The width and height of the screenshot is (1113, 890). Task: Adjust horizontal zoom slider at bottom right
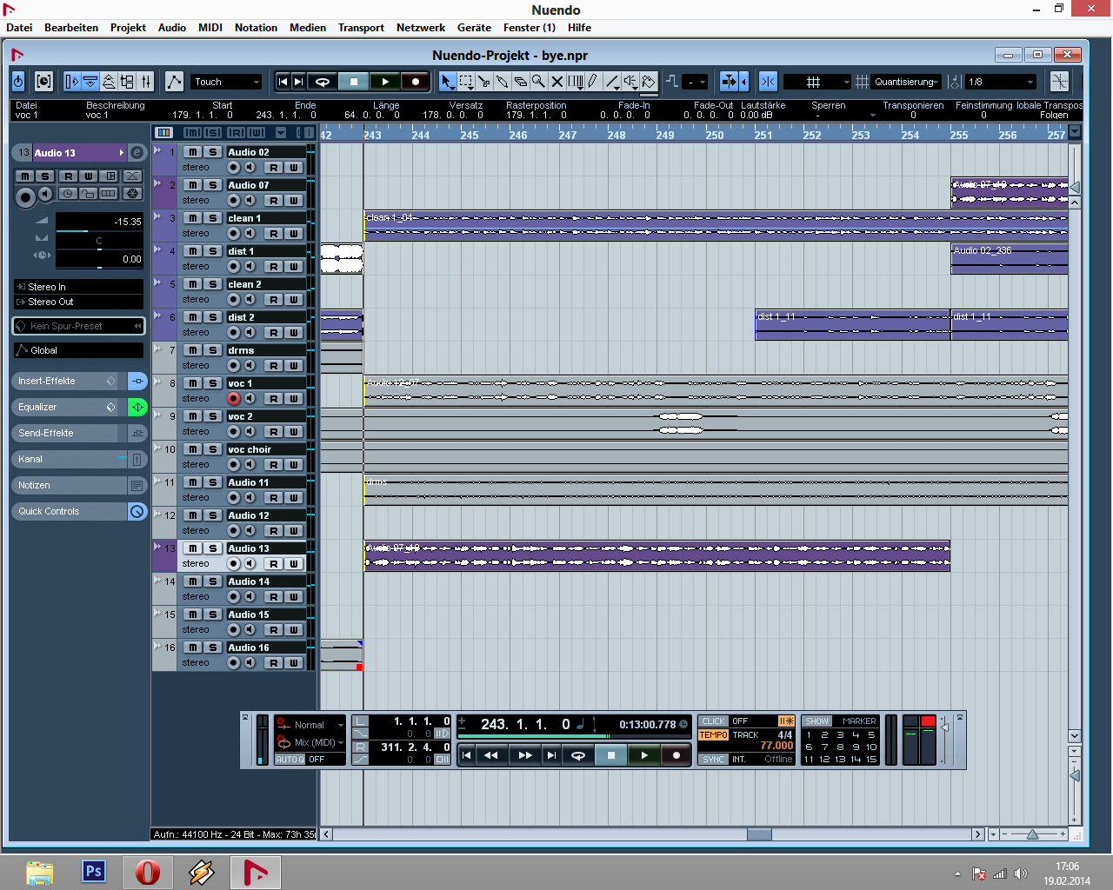point(1032,834)
